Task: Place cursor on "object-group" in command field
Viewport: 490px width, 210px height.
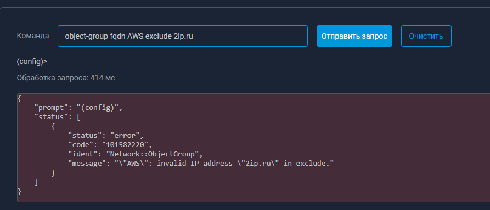Action: 87,36
